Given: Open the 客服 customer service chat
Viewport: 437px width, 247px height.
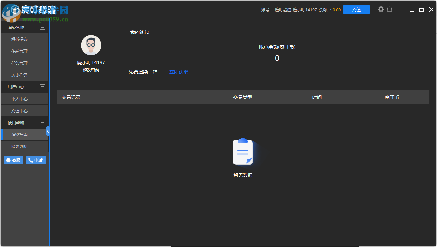Looking at the screenshot, I should tap(13, 160).
